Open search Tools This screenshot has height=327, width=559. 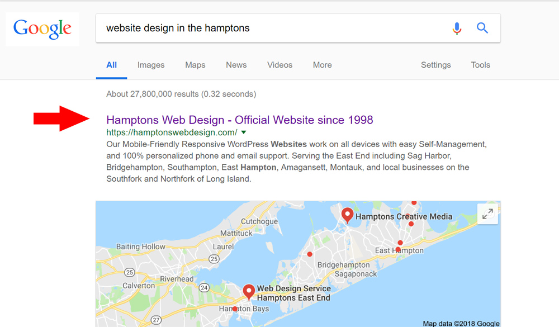pyautogui.click(x=480, y=65)
